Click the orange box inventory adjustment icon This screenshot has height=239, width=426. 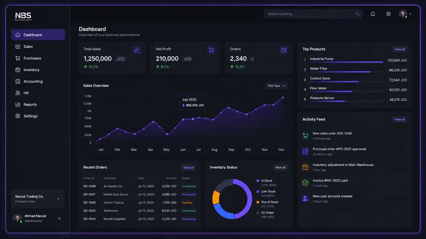point(305,167)
